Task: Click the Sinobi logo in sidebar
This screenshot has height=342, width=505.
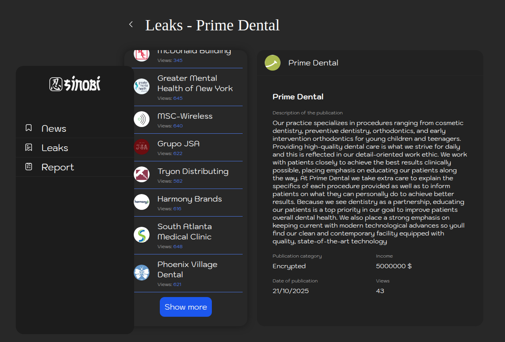Action: coord(75,84)
